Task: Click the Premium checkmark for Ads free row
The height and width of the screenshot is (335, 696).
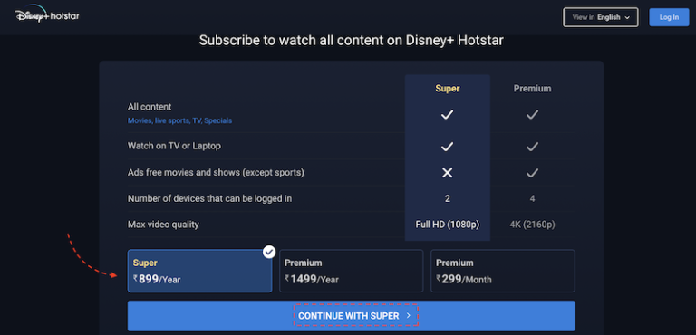Action: tap(532, 173)
